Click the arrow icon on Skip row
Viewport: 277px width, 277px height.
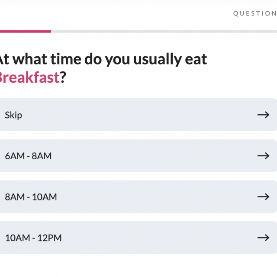(263, 115)
